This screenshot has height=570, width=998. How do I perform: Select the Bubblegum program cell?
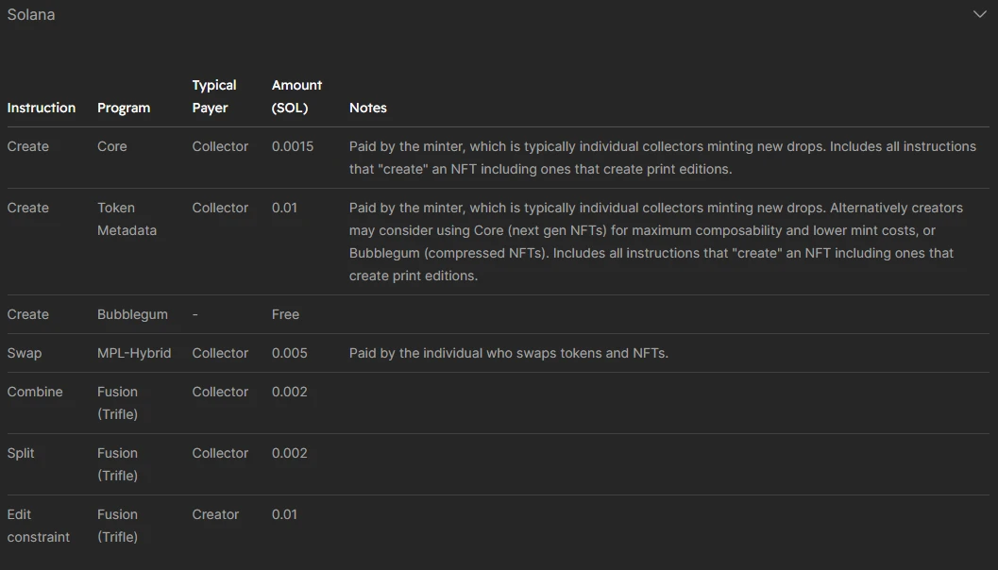pyautogui.click(x=132, y=314)
